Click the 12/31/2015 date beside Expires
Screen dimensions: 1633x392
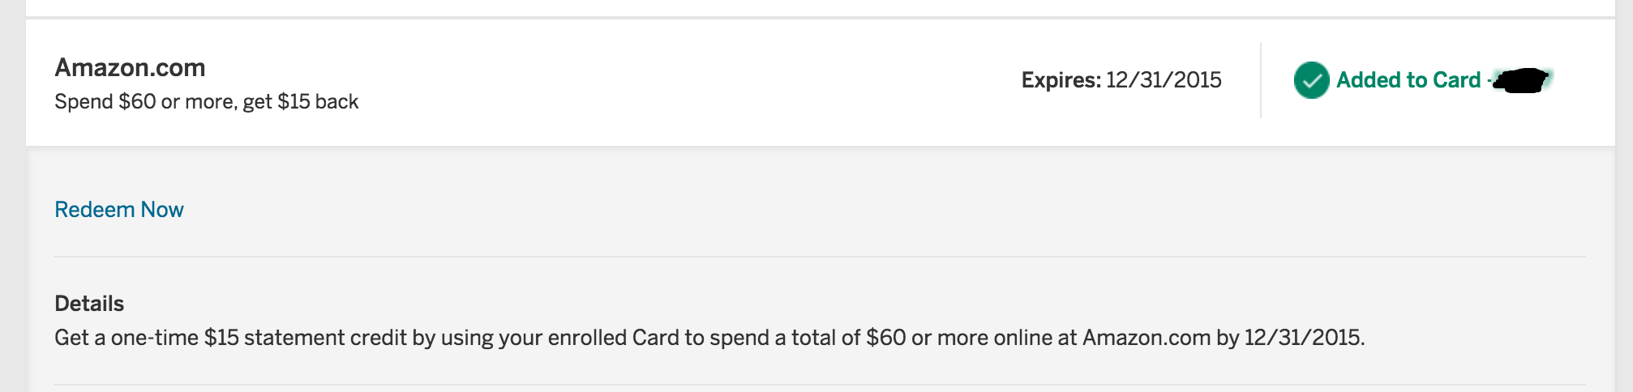tap(1164, 80)
